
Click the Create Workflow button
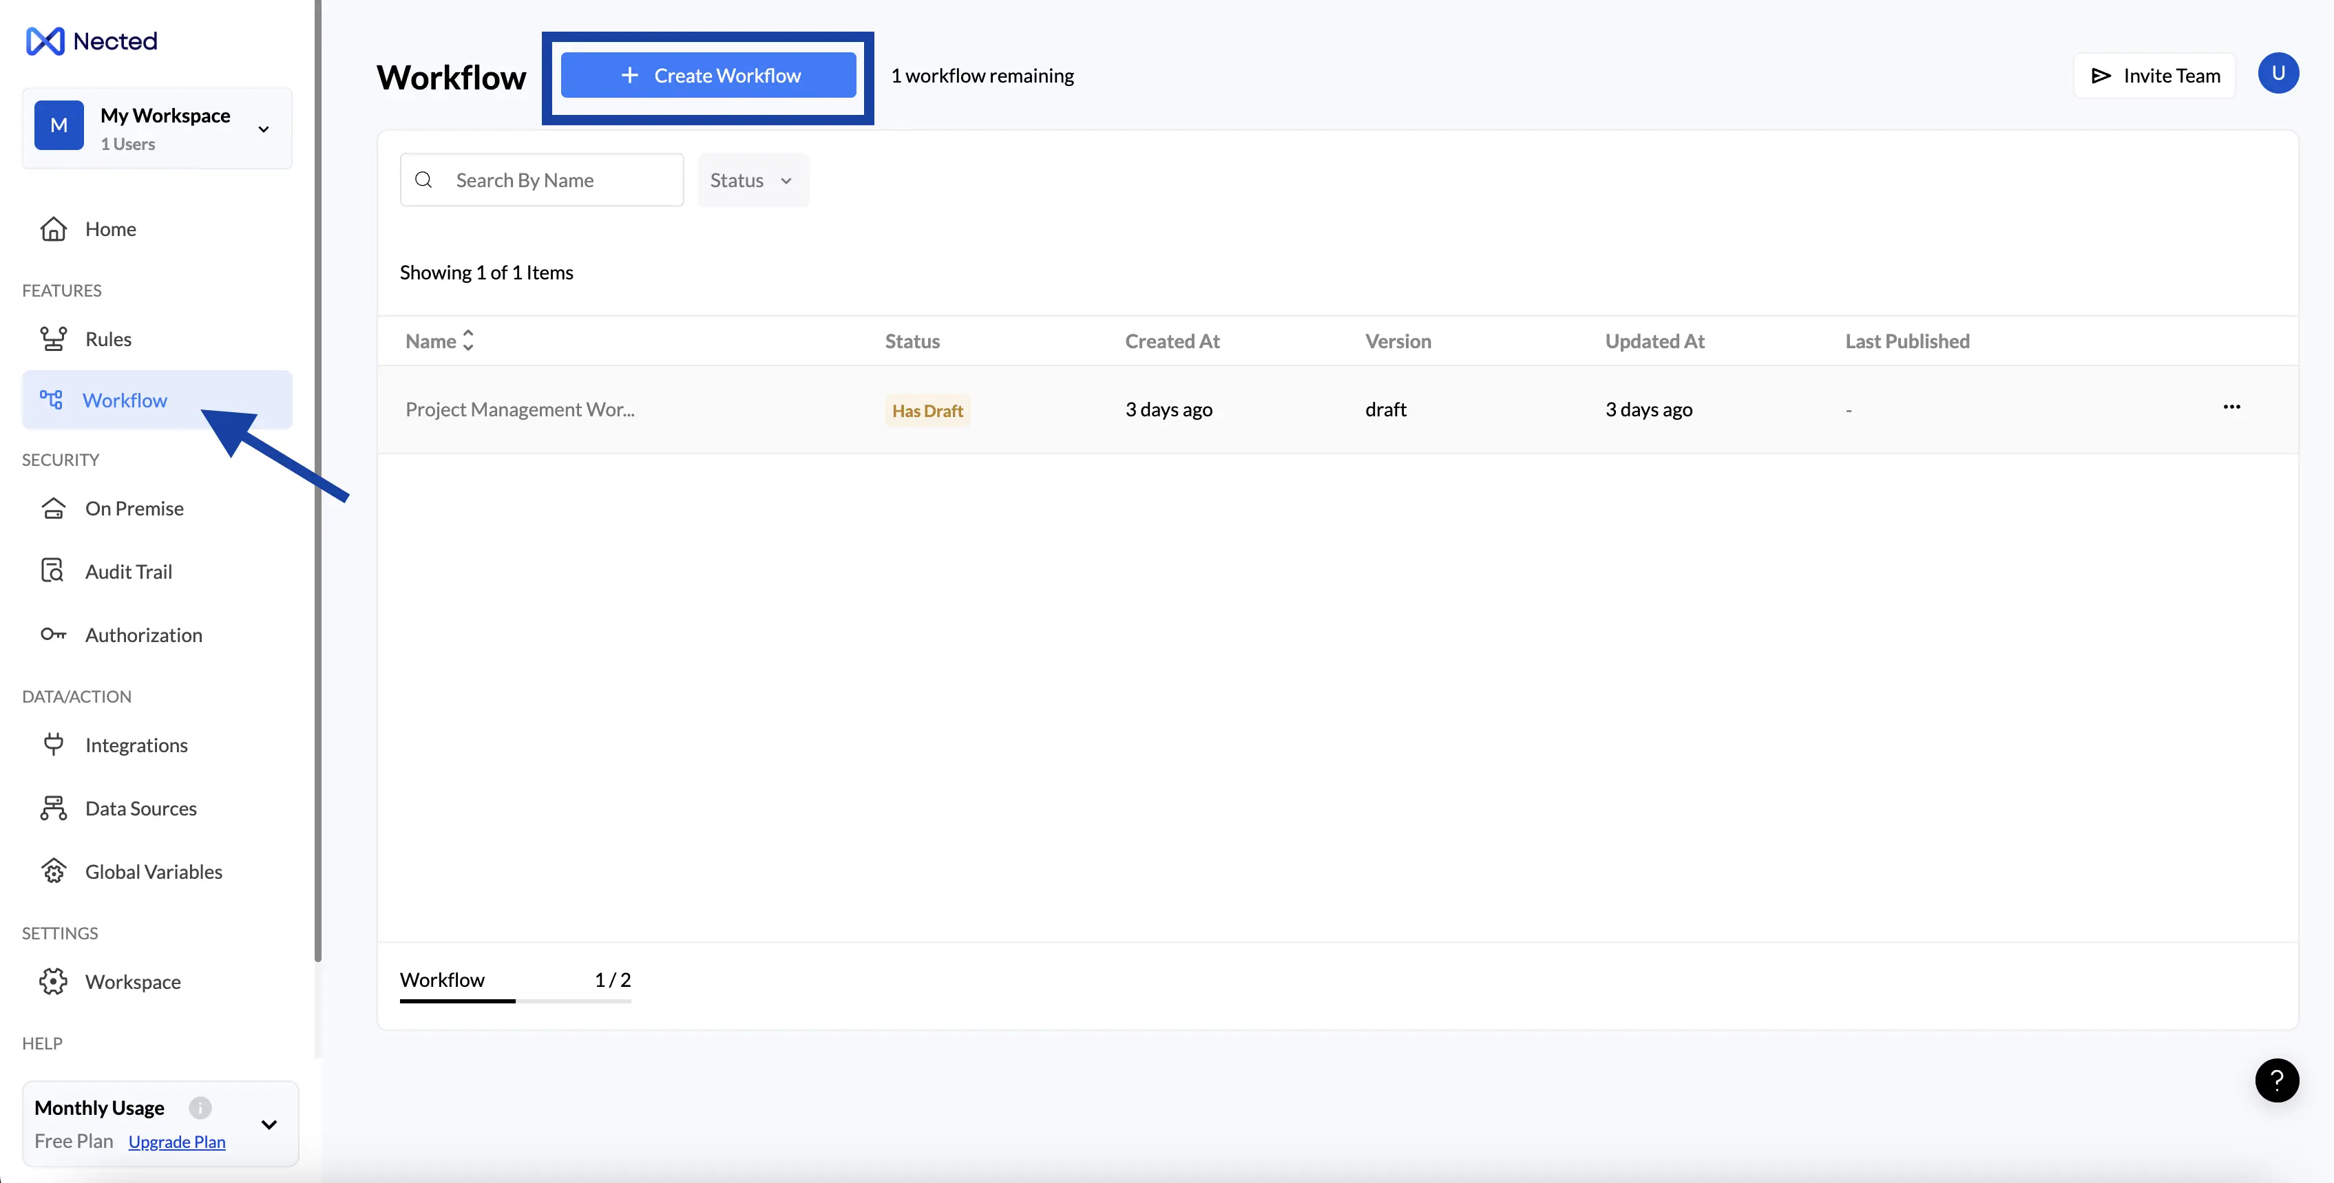click(x=708, y=75)
